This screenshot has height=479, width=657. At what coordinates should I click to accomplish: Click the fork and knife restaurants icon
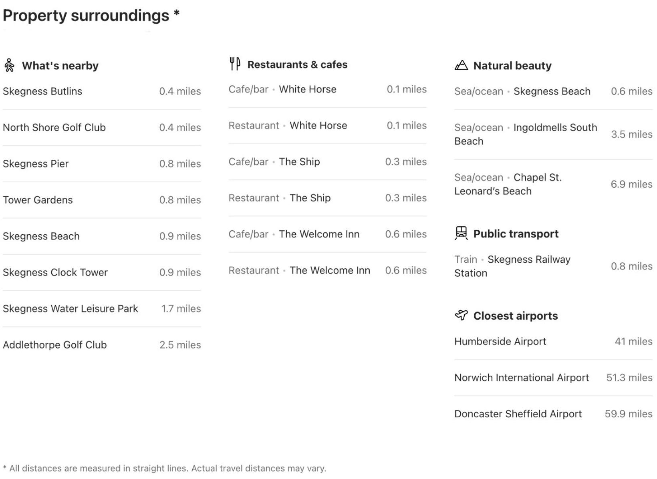click(x=235, y=64)
